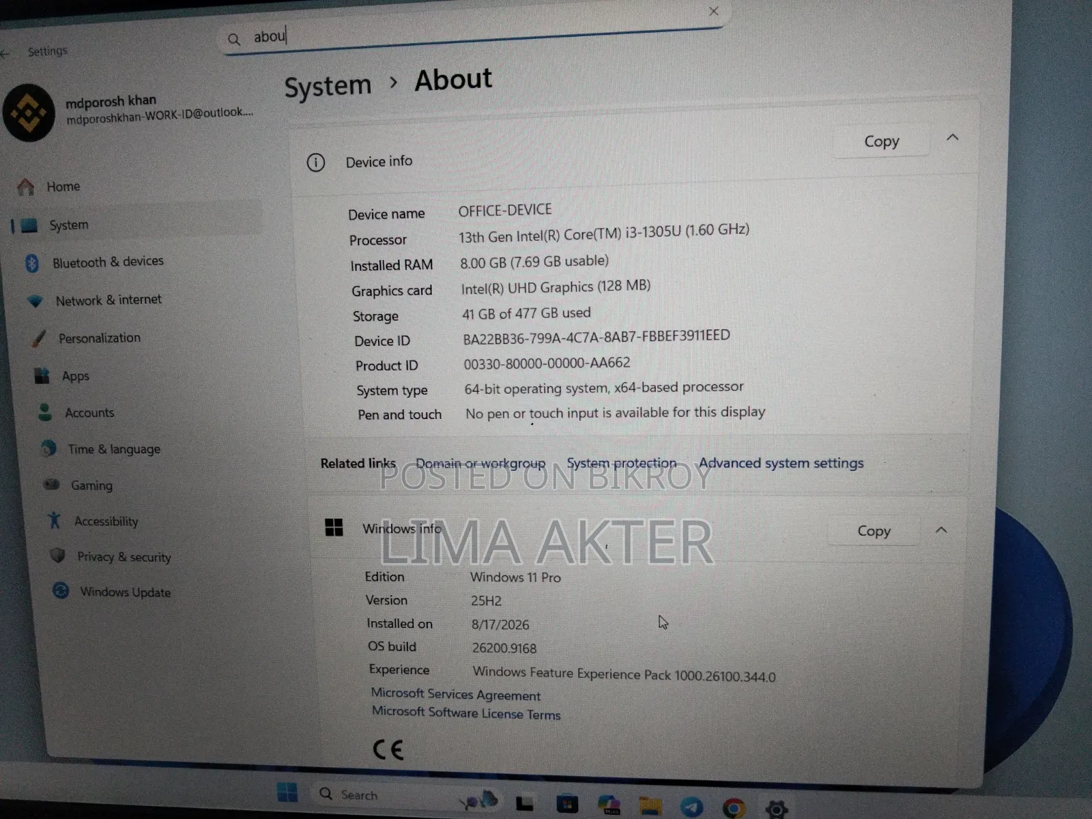Open Accessibility settings
Viewport: 1092px width, 819px height.
click(x=93, y=521)
